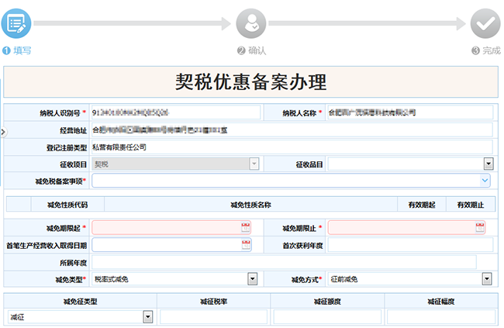
Task: Click the 纳税人识别号 input field
Action: [x=174, y=112]
